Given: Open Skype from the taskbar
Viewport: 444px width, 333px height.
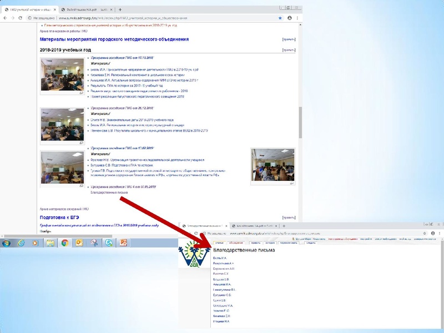Looking at the screenshot, I should pos(109,243).
